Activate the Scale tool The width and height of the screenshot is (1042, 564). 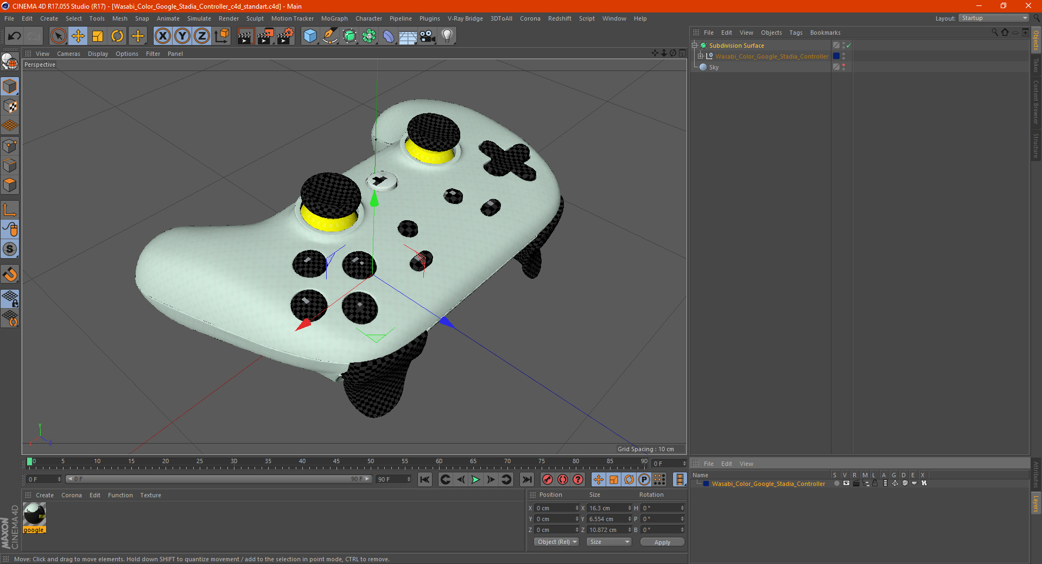tap(98, 36)
